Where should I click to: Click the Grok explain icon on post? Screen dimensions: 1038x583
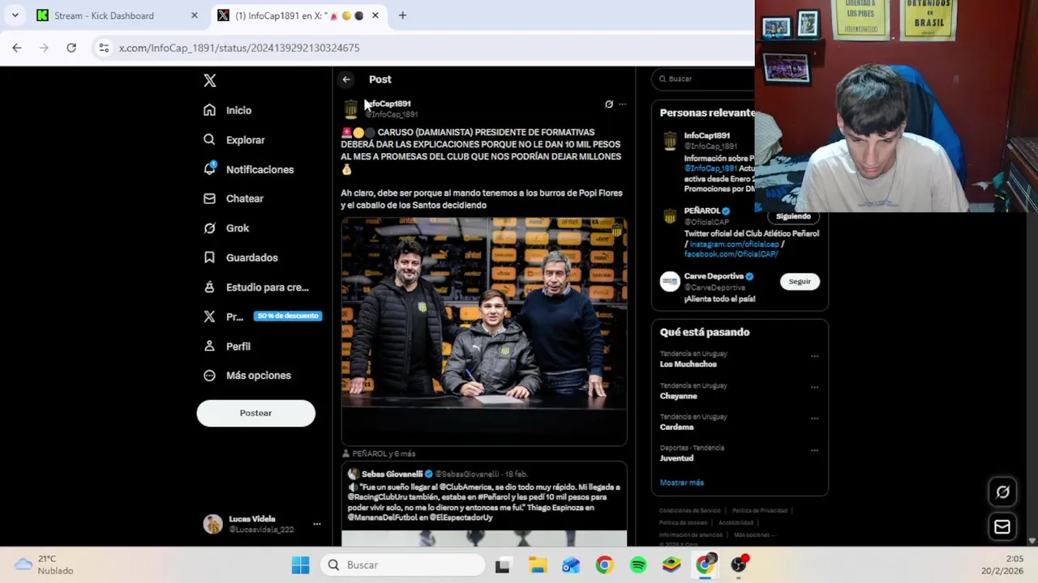click(609, 104)
